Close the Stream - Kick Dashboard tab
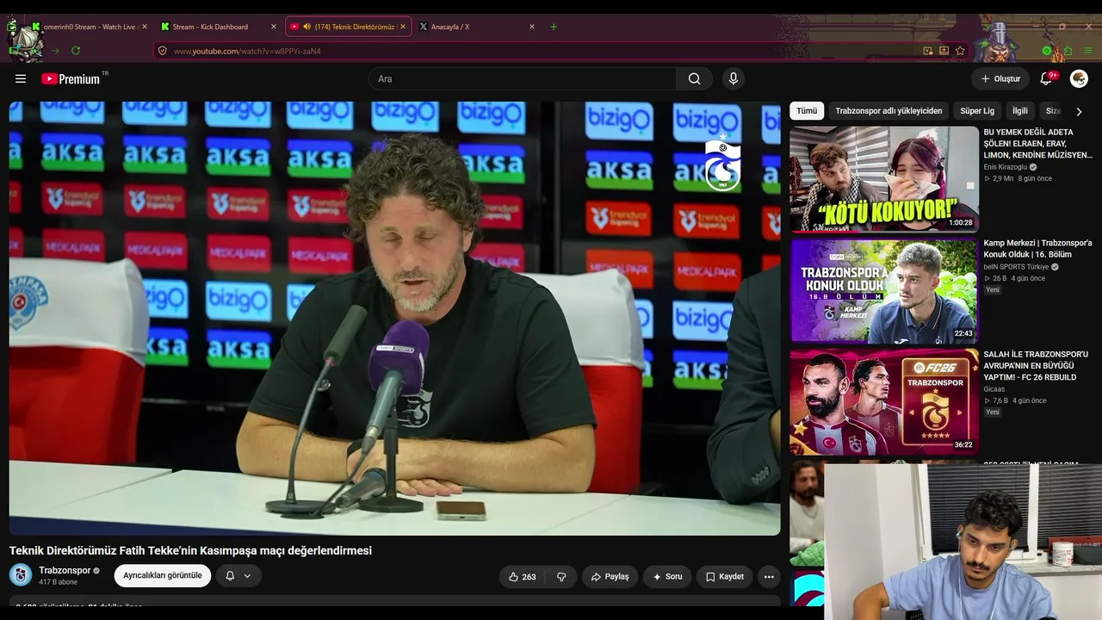Screen dimensions: 1102x620 pos(274,27)
